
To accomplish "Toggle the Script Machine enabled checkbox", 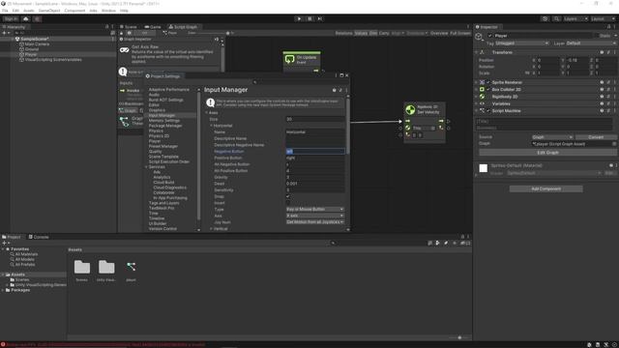I will point(487,111).
